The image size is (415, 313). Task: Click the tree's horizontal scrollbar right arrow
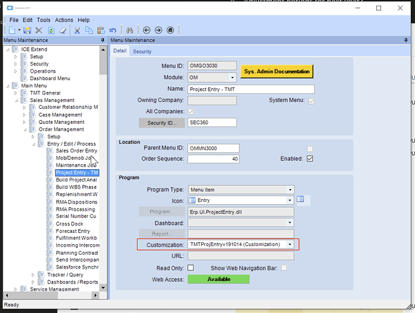[95, 295]
